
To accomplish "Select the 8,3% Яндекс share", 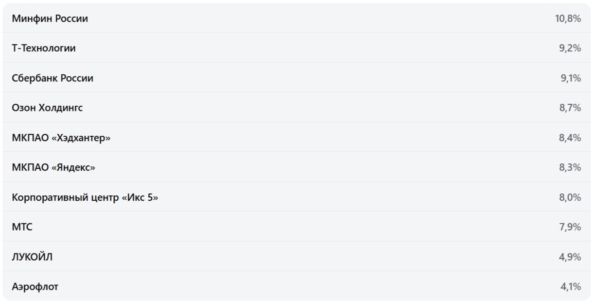I will click(570, 167).
